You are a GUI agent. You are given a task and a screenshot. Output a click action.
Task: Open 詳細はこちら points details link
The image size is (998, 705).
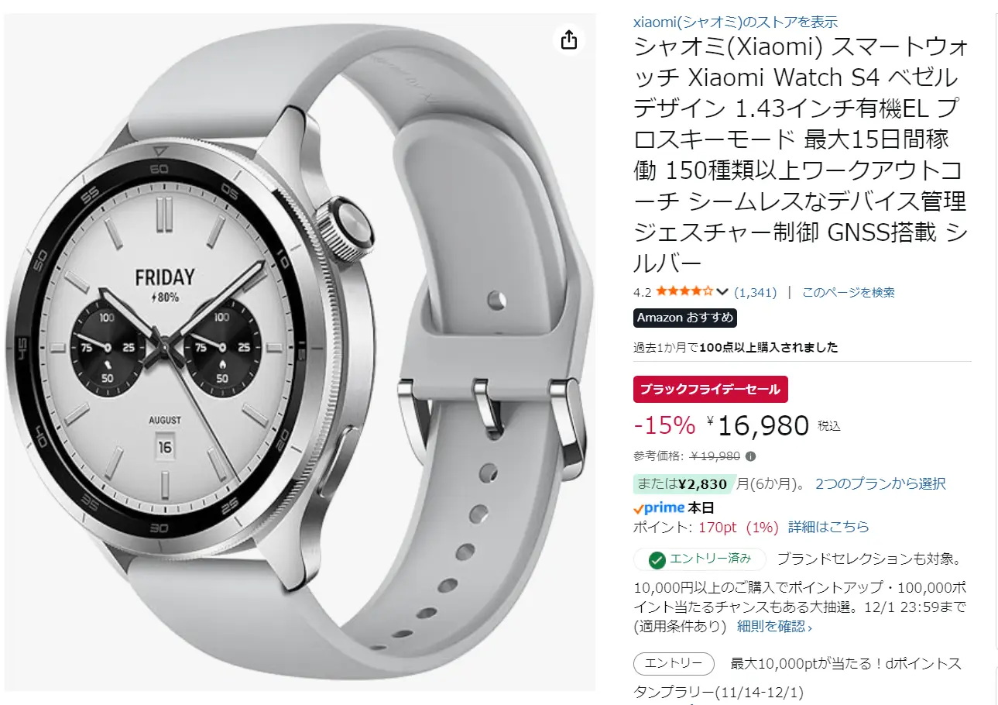pyautogui.click(x=828, y=528)
